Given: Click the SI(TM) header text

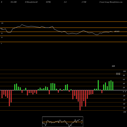Looking at the screenshot, I should point(48,2).
